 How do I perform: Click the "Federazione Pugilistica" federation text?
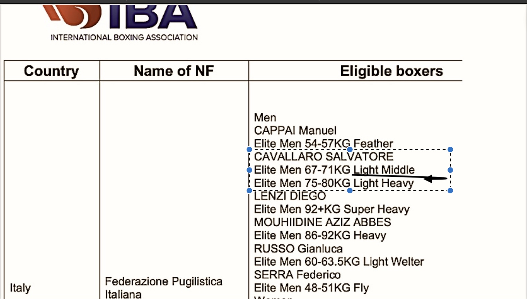click(x=163, y=281)
